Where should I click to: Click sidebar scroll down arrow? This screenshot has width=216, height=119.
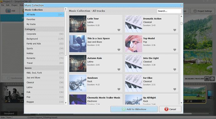66,103
